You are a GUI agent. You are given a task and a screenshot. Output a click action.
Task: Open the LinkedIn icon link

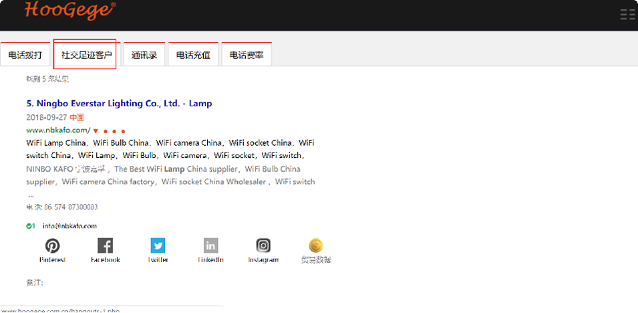(210, 245)
